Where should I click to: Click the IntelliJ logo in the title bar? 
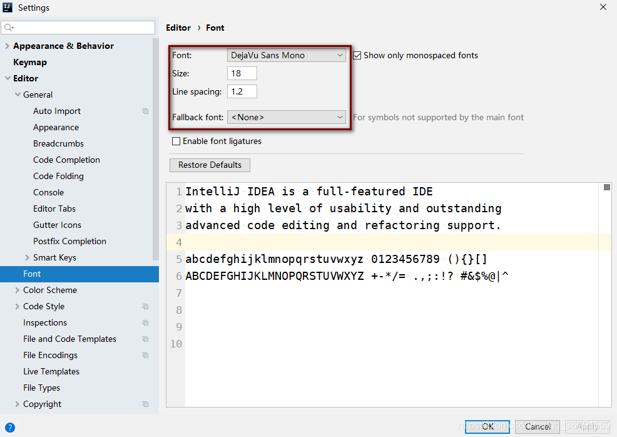(x=8, y=8)
